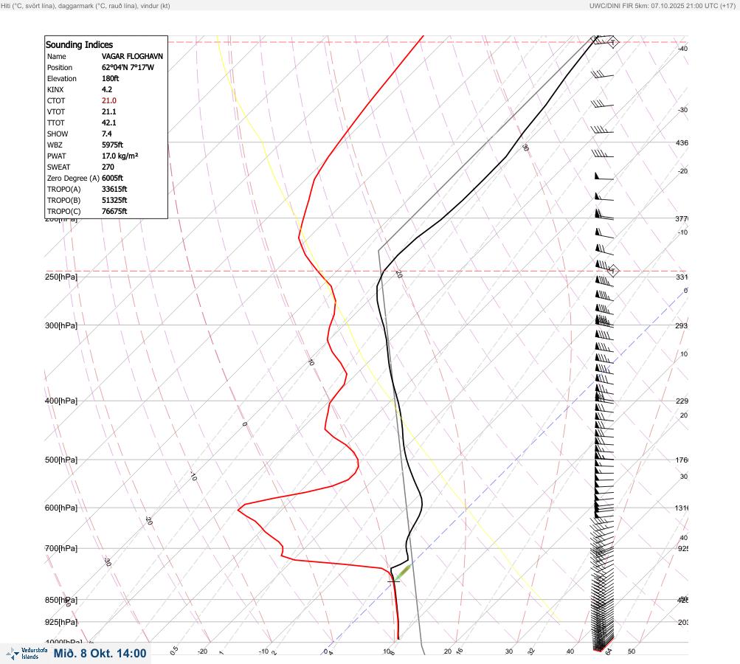Viewport: 740px width, 664px height.
Task: Click the 925[hPa] pressure label
Action: (x=61, y=622)
